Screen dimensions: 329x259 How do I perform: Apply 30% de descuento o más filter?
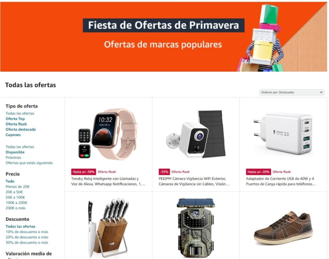27,242
